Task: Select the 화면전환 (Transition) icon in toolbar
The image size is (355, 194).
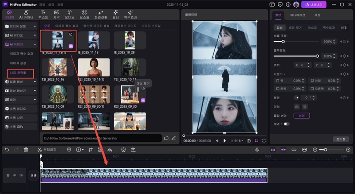Action: 100,14
